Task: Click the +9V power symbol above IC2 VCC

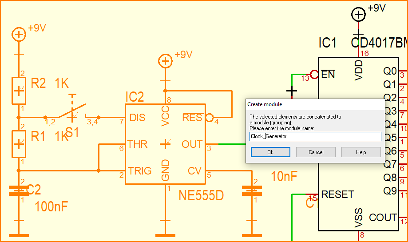Action: coord(165,61)
